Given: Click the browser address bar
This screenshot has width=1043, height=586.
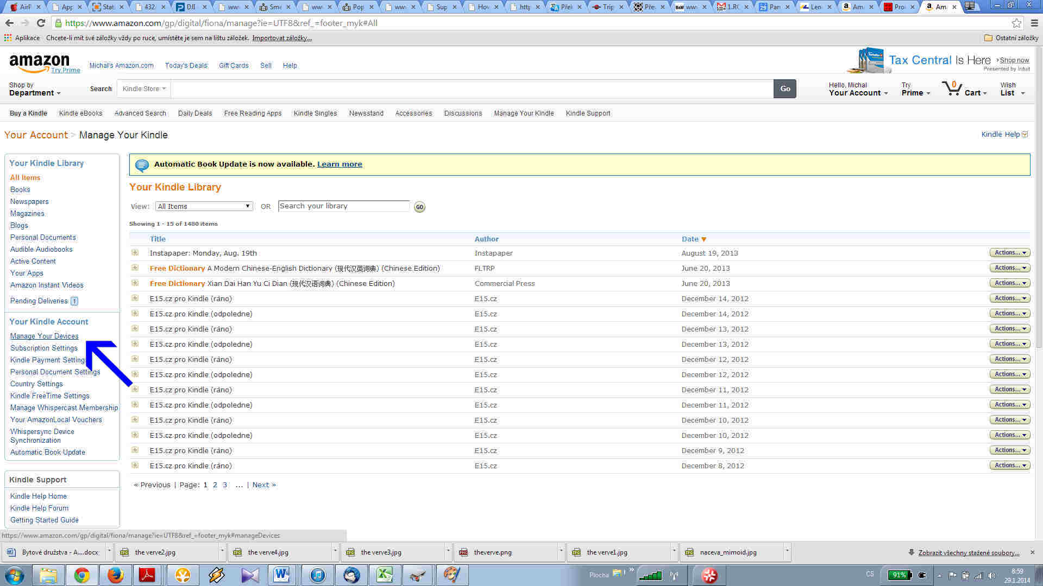Looking at the screenshot, I should point(532,23).
